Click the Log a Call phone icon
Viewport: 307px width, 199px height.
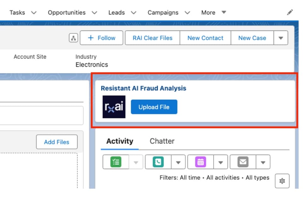pos(158,162)
